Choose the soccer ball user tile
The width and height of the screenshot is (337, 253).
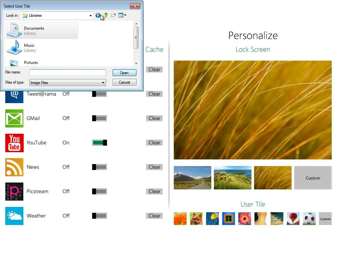pos(309,219)
